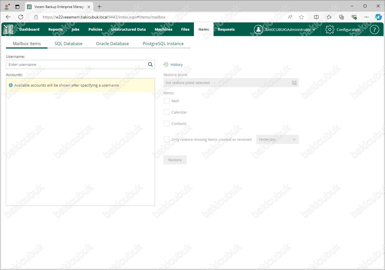Click the Configuration gear icon

click(330, 30)
